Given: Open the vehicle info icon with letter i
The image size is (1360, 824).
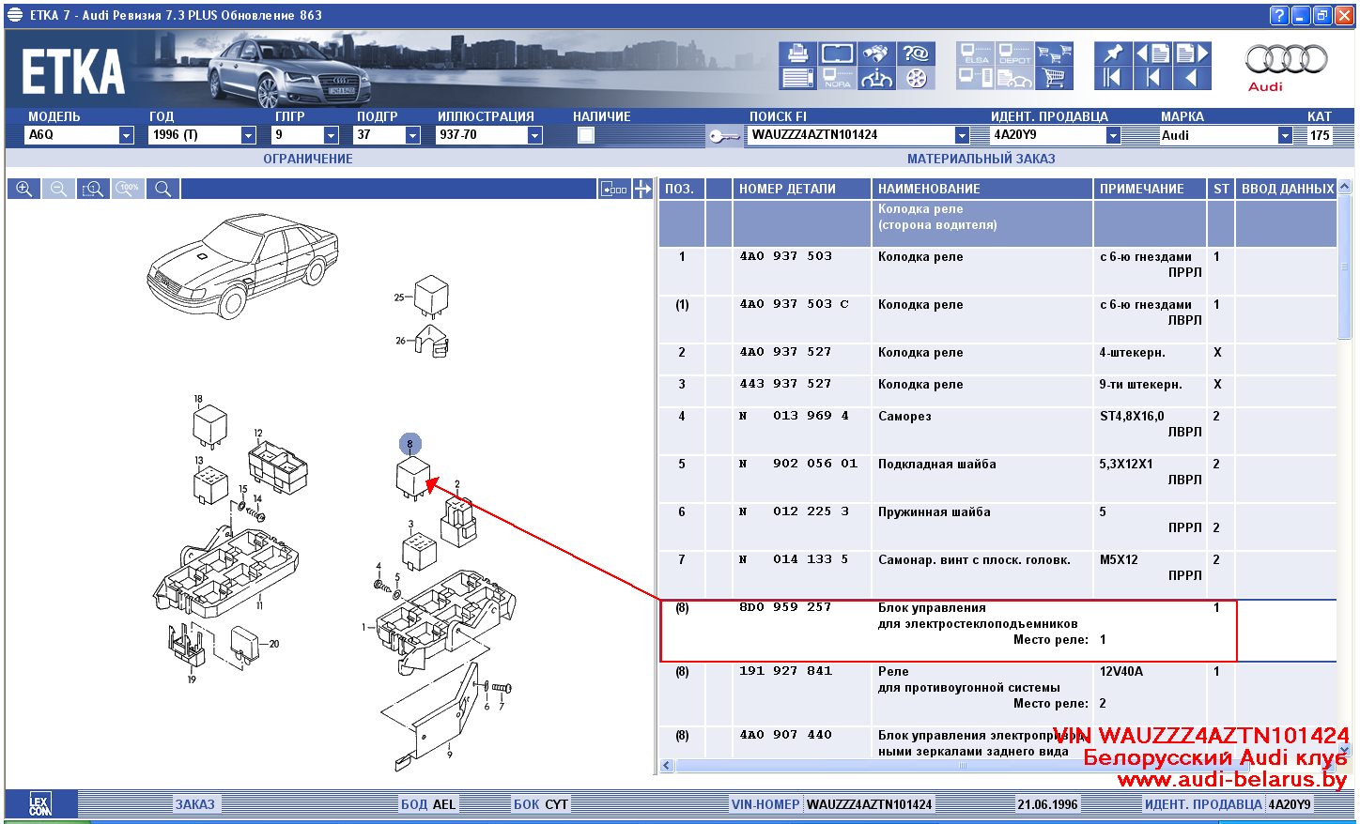Looking at the screenshot, I should 875,78.
